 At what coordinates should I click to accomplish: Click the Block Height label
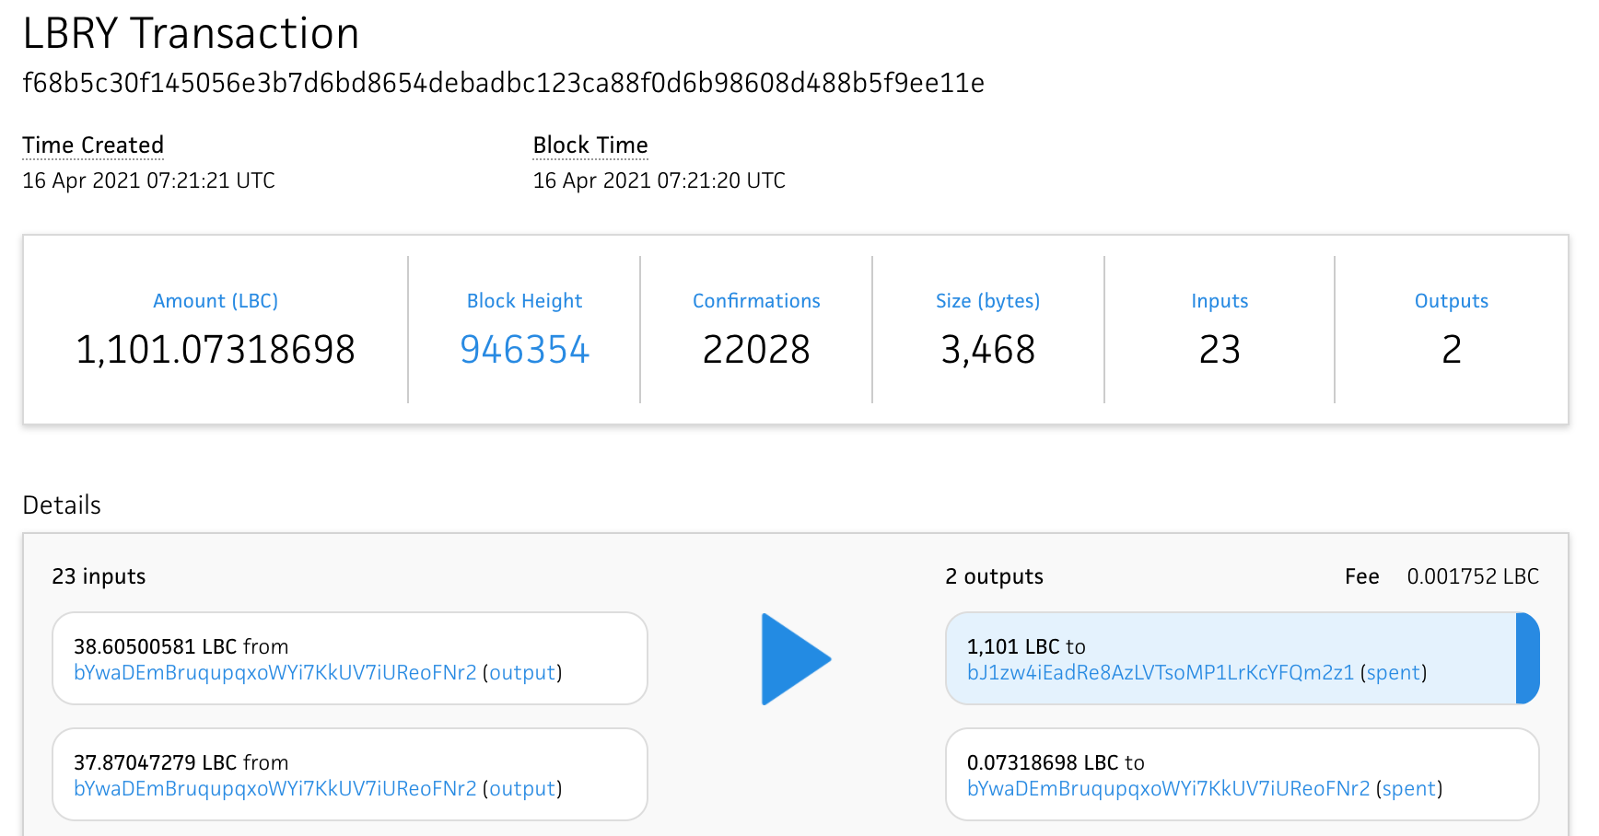(524, 301)
